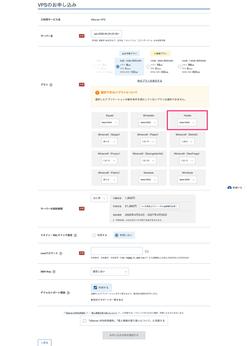Click the help icon next to プラン
The height and width of the screenshot is (346, 248).
pos(51,85)
